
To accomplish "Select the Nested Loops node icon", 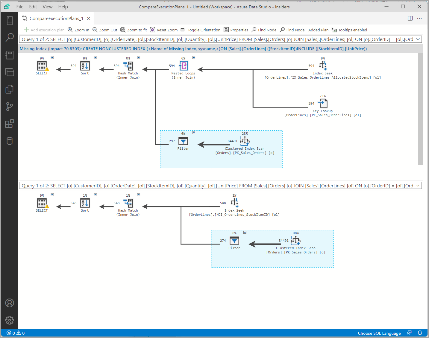I will [183, 66].
